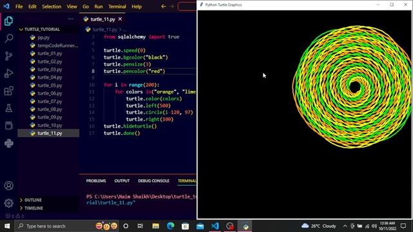The height and width of the screenshot is (232, 413).
Task: Open Mail app from taskbar
Action: coord(200,226)
